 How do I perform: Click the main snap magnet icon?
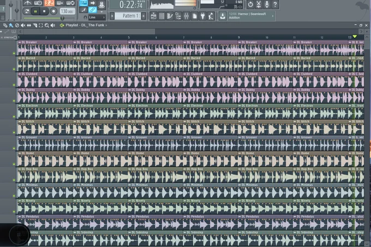click(85, 17)
